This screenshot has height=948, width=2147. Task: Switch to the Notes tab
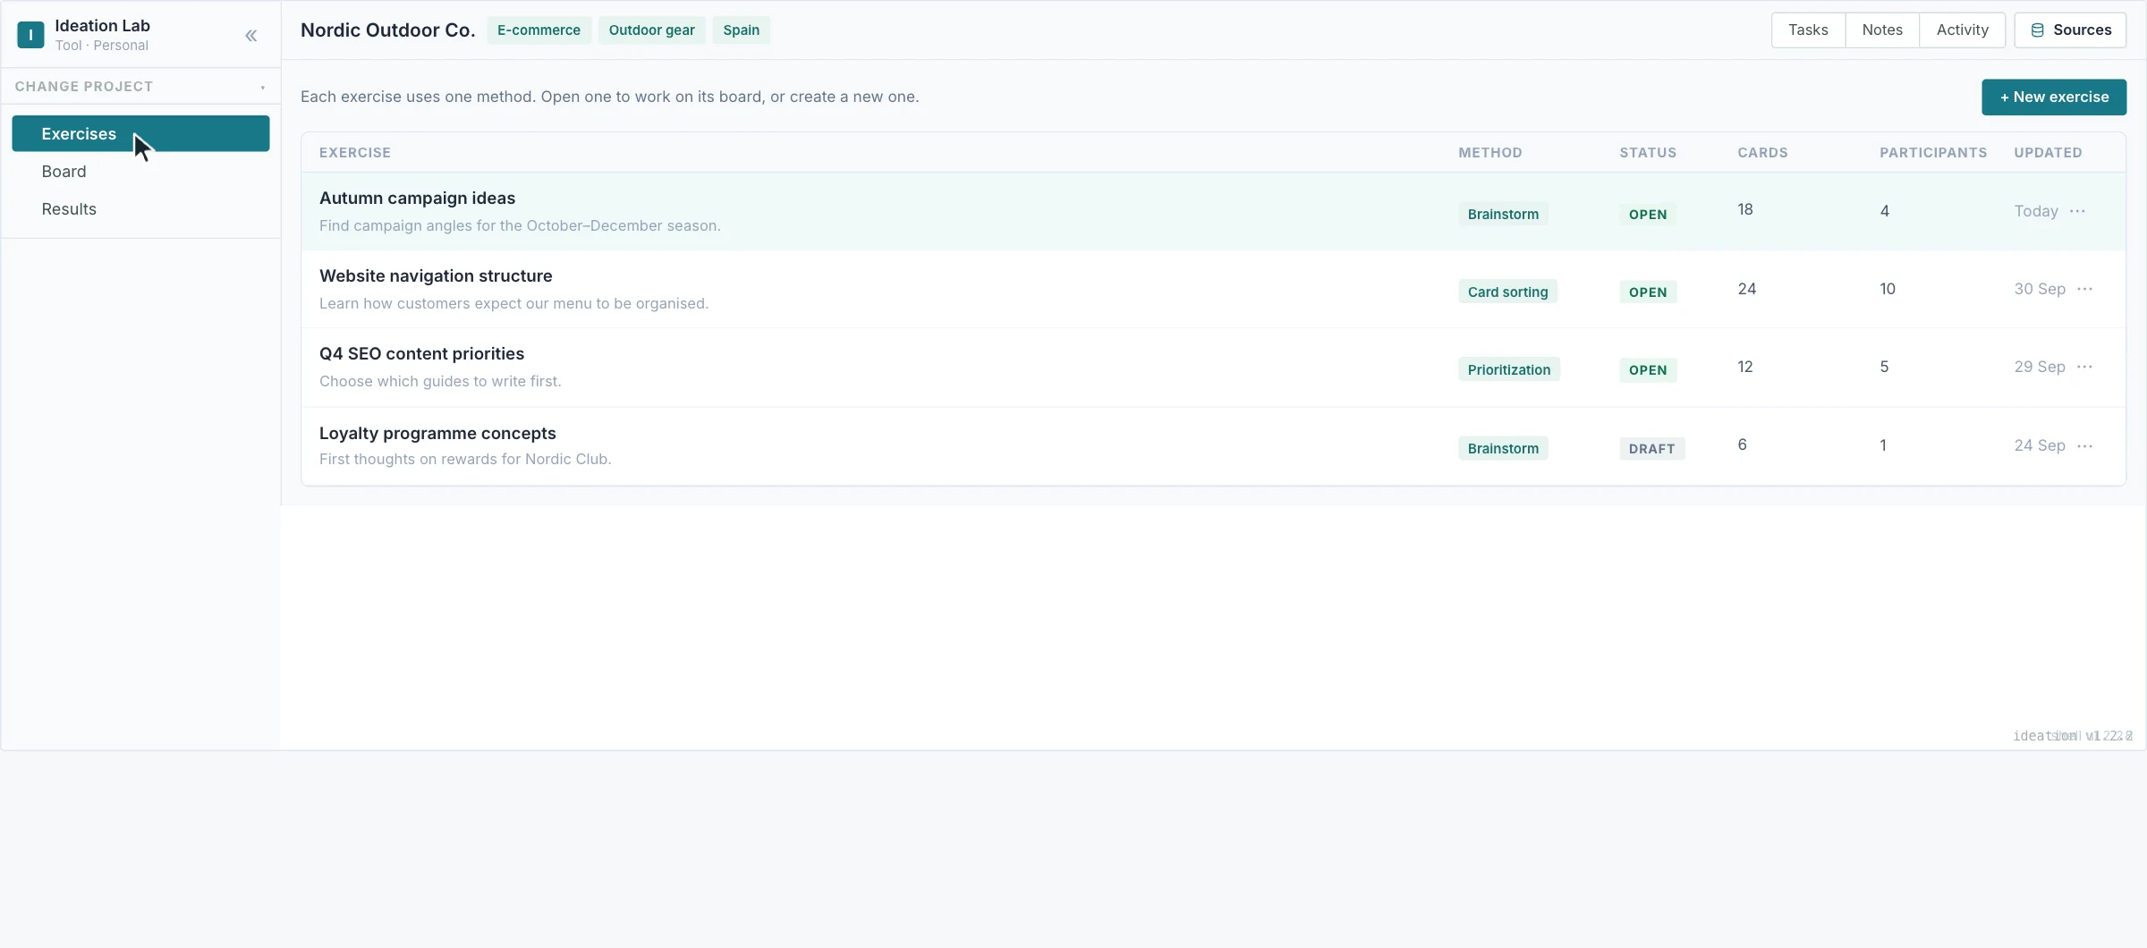click(1882, 30)
